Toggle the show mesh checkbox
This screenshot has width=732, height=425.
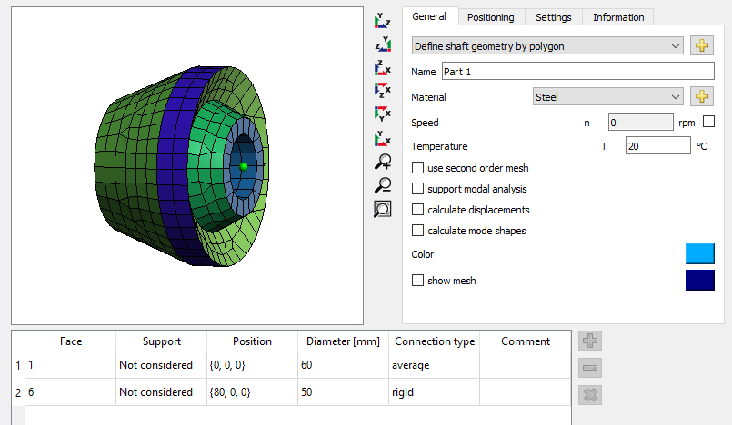pos(418,281)
